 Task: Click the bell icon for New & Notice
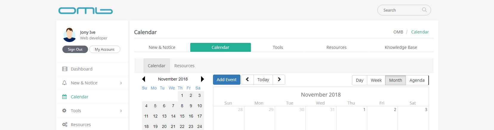[x=64, y=83]
